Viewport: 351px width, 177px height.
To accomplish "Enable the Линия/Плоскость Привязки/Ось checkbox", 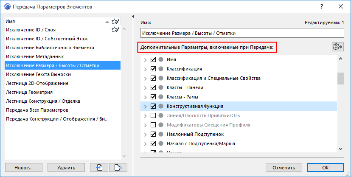I will pos(153,115).
